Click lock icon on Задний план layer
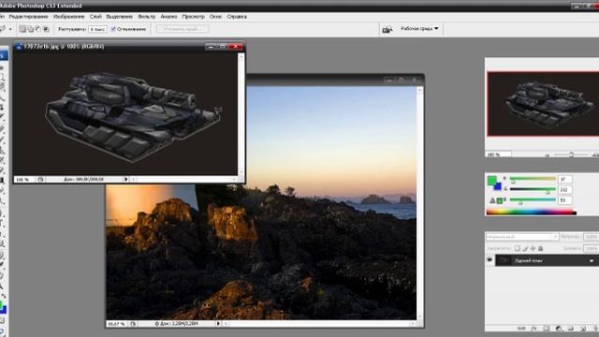This screenshot has width=599, height=337. coord(592,260)
